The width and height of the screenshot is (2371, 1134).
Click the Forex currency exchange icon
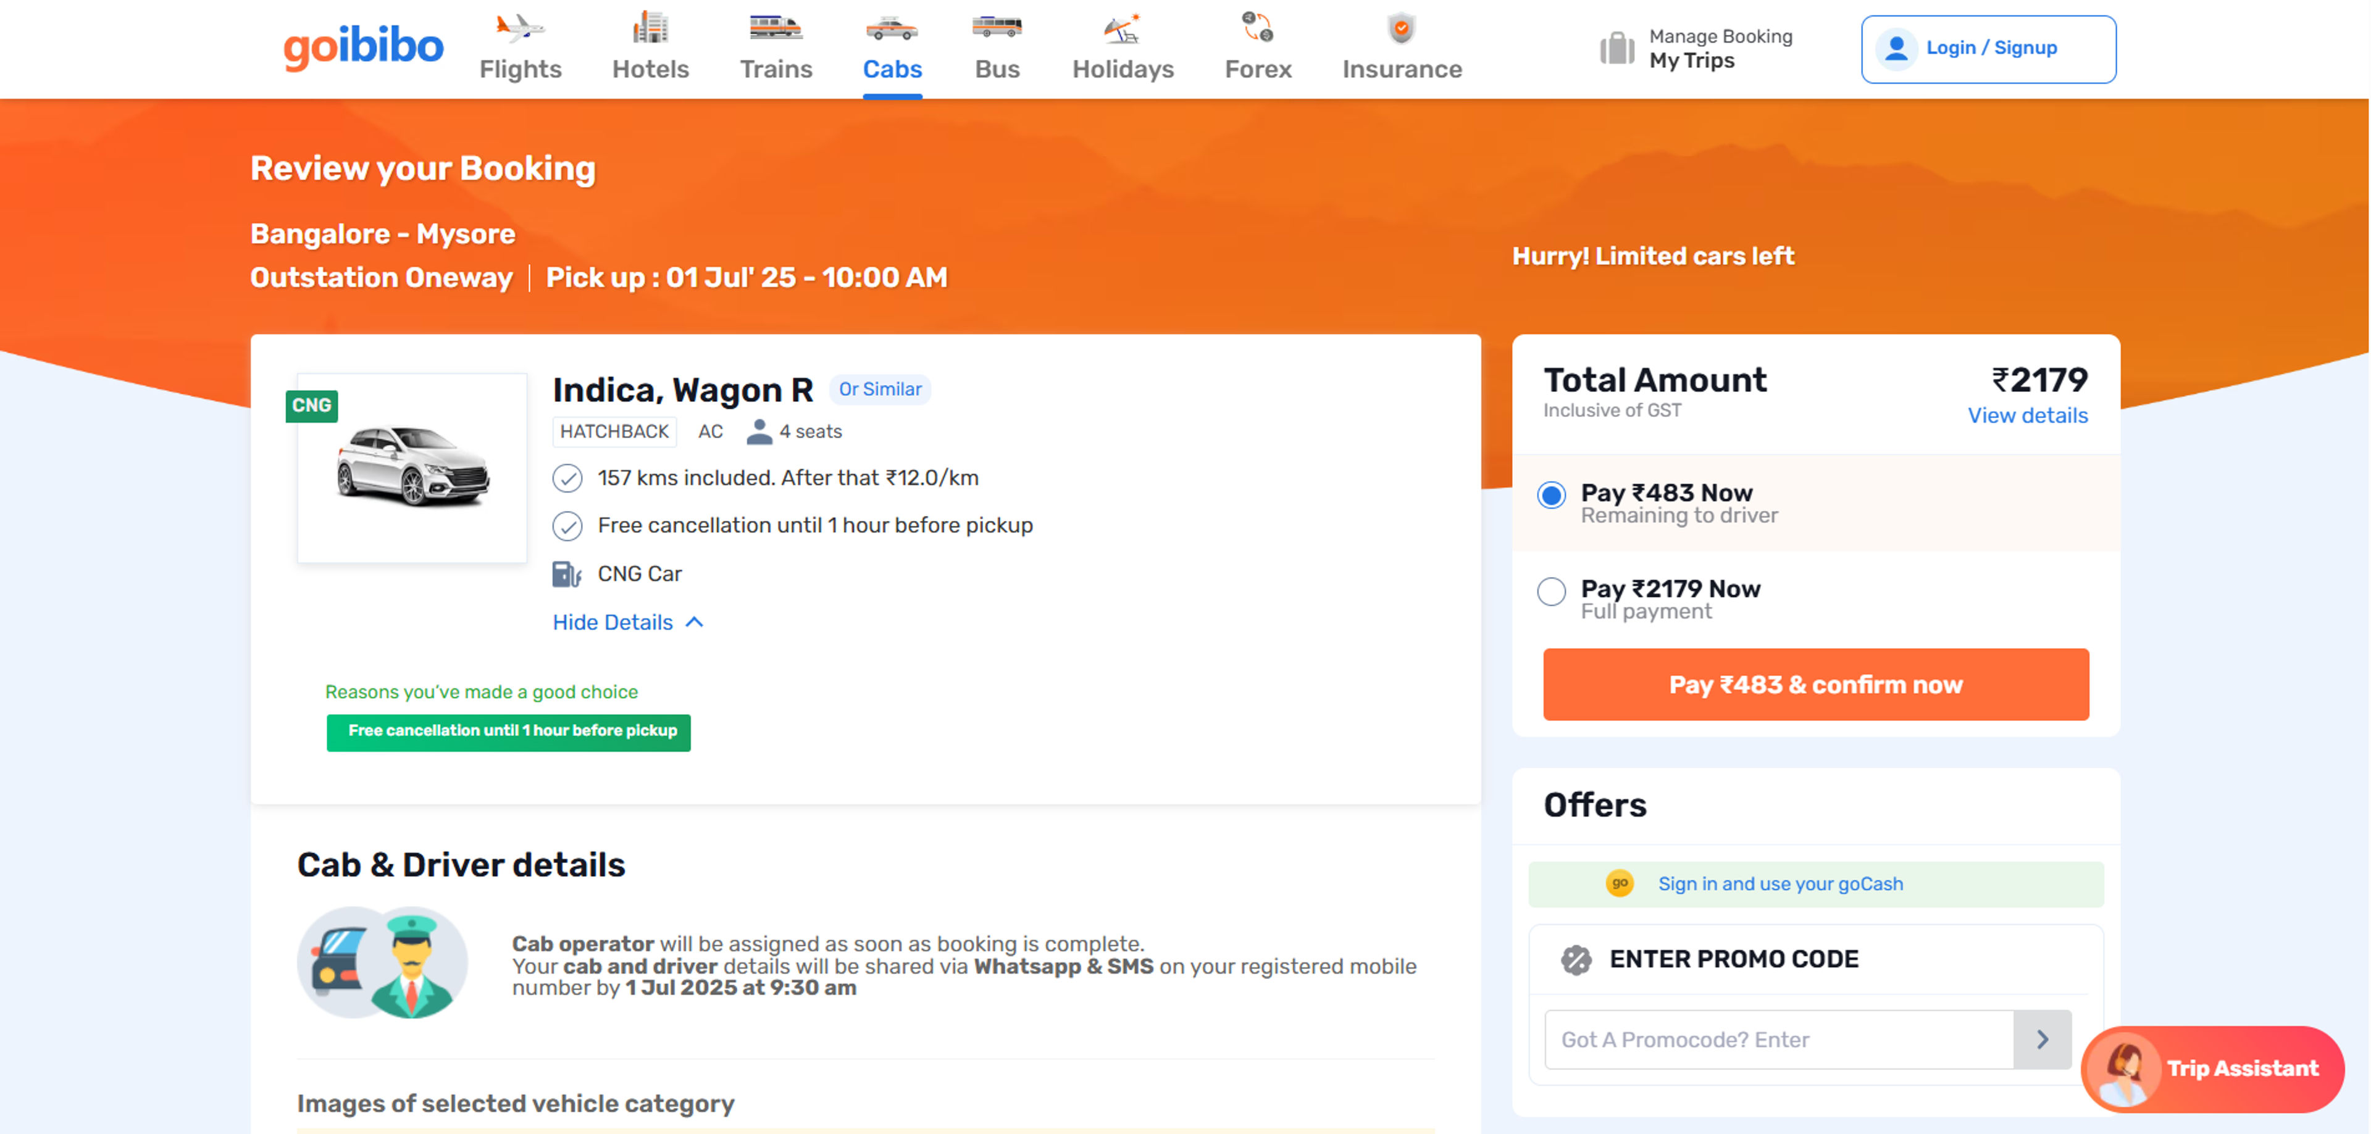click(x=1257, y=27)
